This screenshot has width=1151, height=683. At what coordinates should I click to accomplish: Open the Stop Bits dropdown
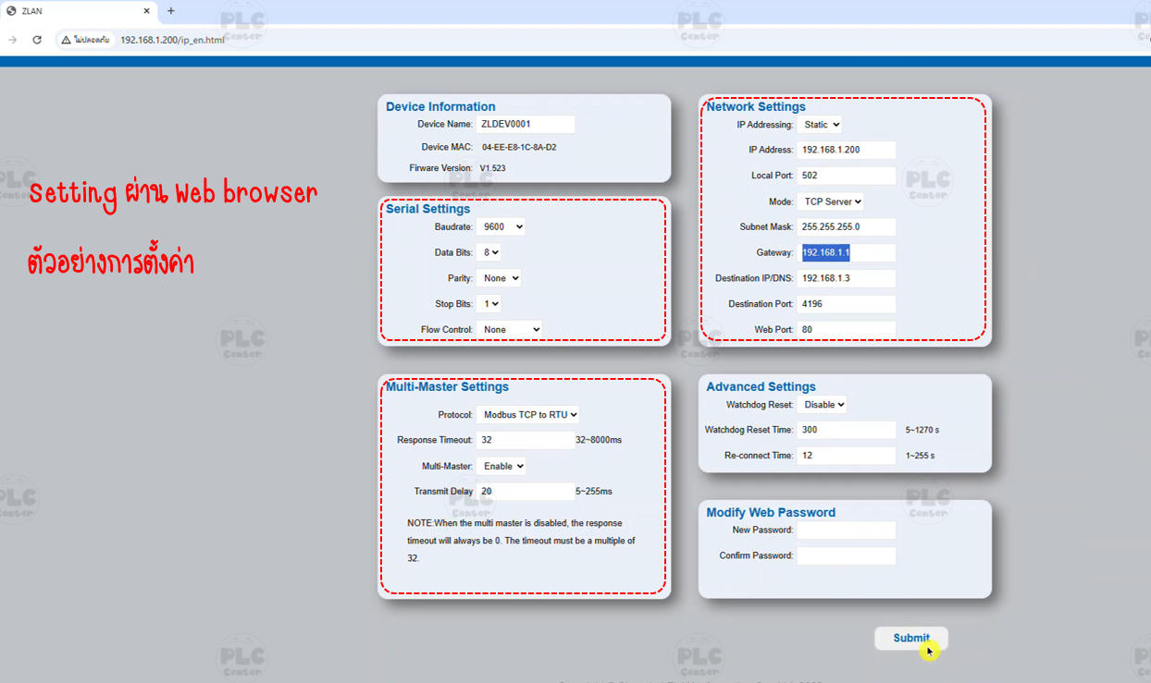click(490, 303)
